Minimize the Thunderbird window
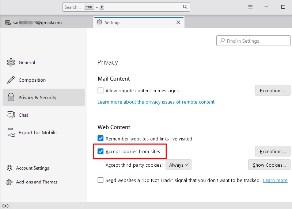The width and height of the screenshot is (292, 209). (266, 7)
